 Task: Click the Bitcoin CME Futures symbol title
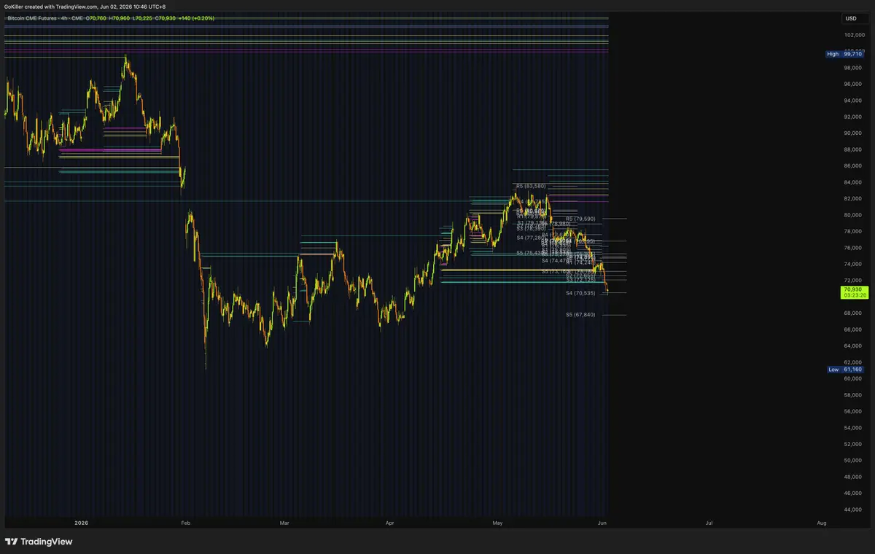[x=32, y=18]
